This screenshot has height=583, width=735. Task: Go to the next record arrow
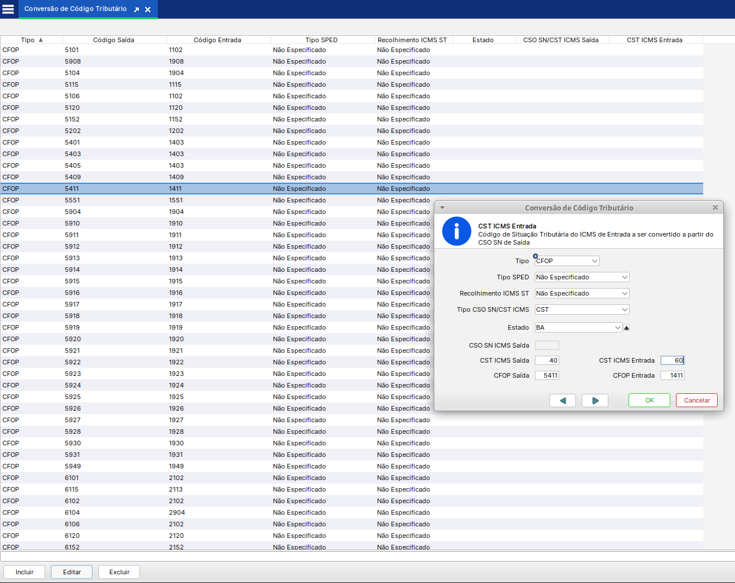(594, 400)
